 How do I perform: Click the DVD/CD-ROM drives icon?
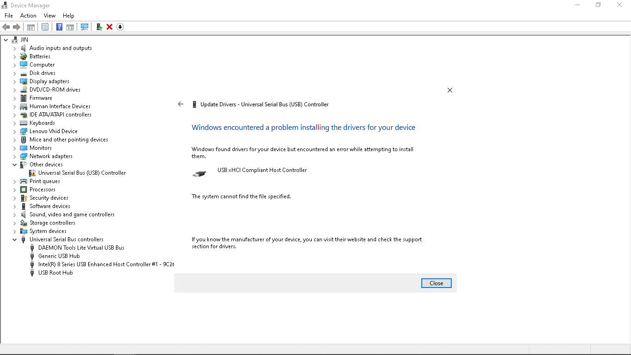[24, 90]
